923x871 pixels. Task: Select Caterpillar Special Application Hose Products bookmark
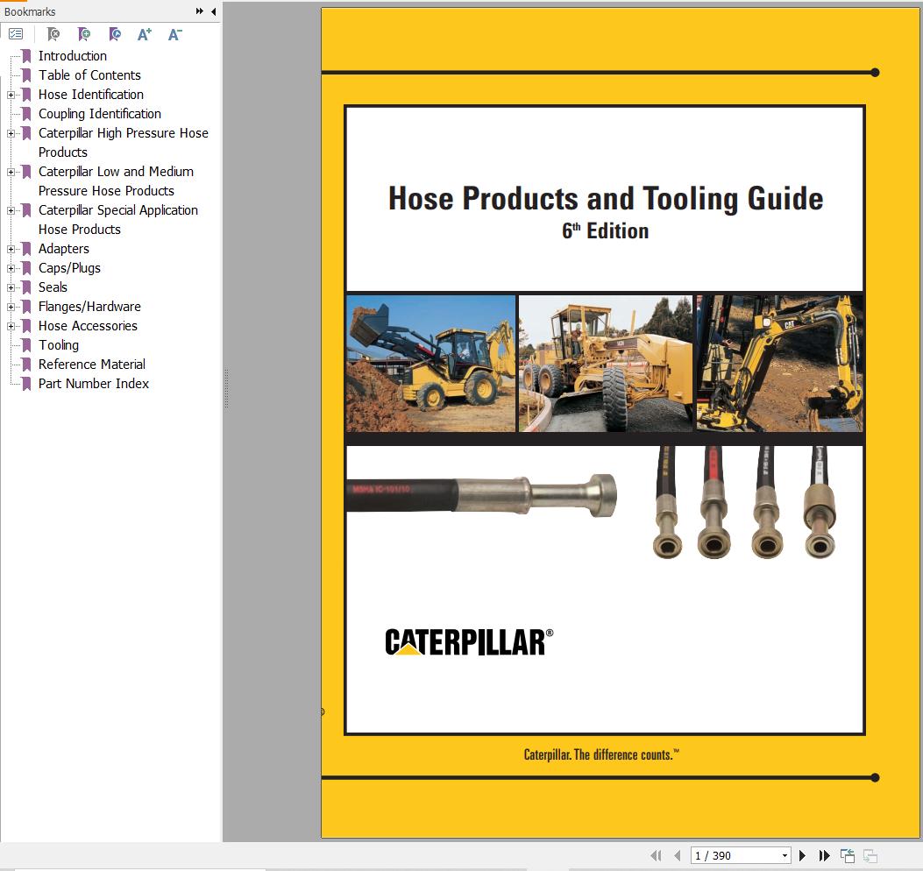pos(117,220)
